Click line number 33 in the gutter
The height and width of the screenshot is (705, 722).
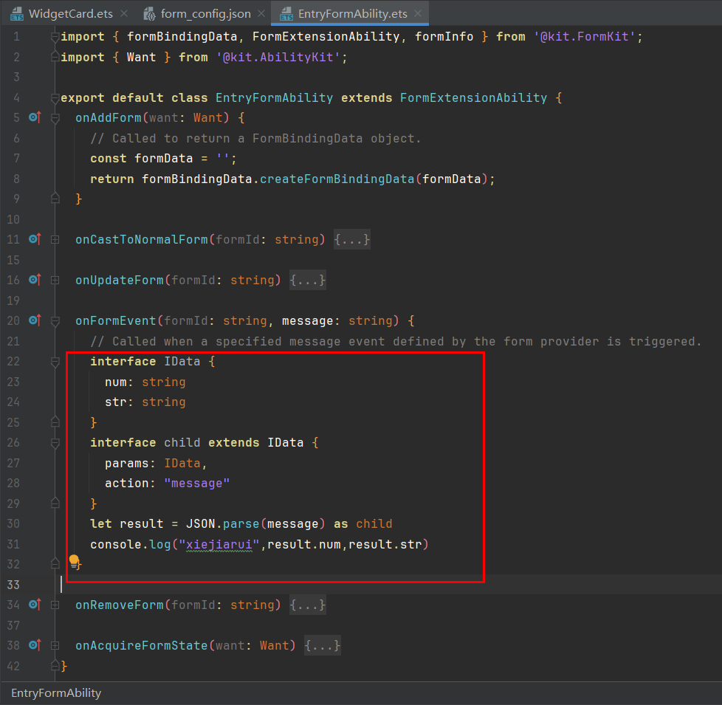[x=13, y=585]
